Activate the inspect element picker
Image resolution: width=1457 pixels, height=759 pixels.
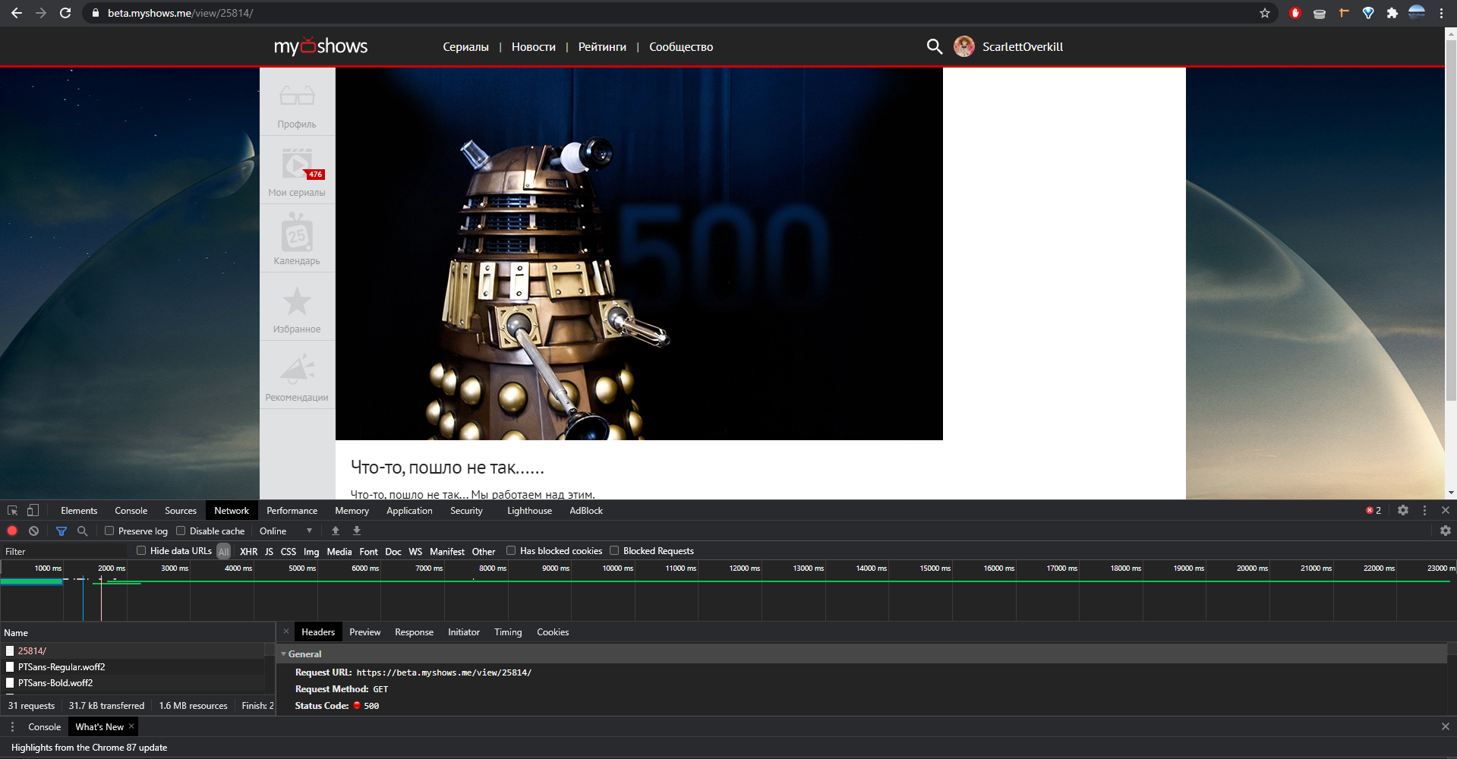click(12, 510)
